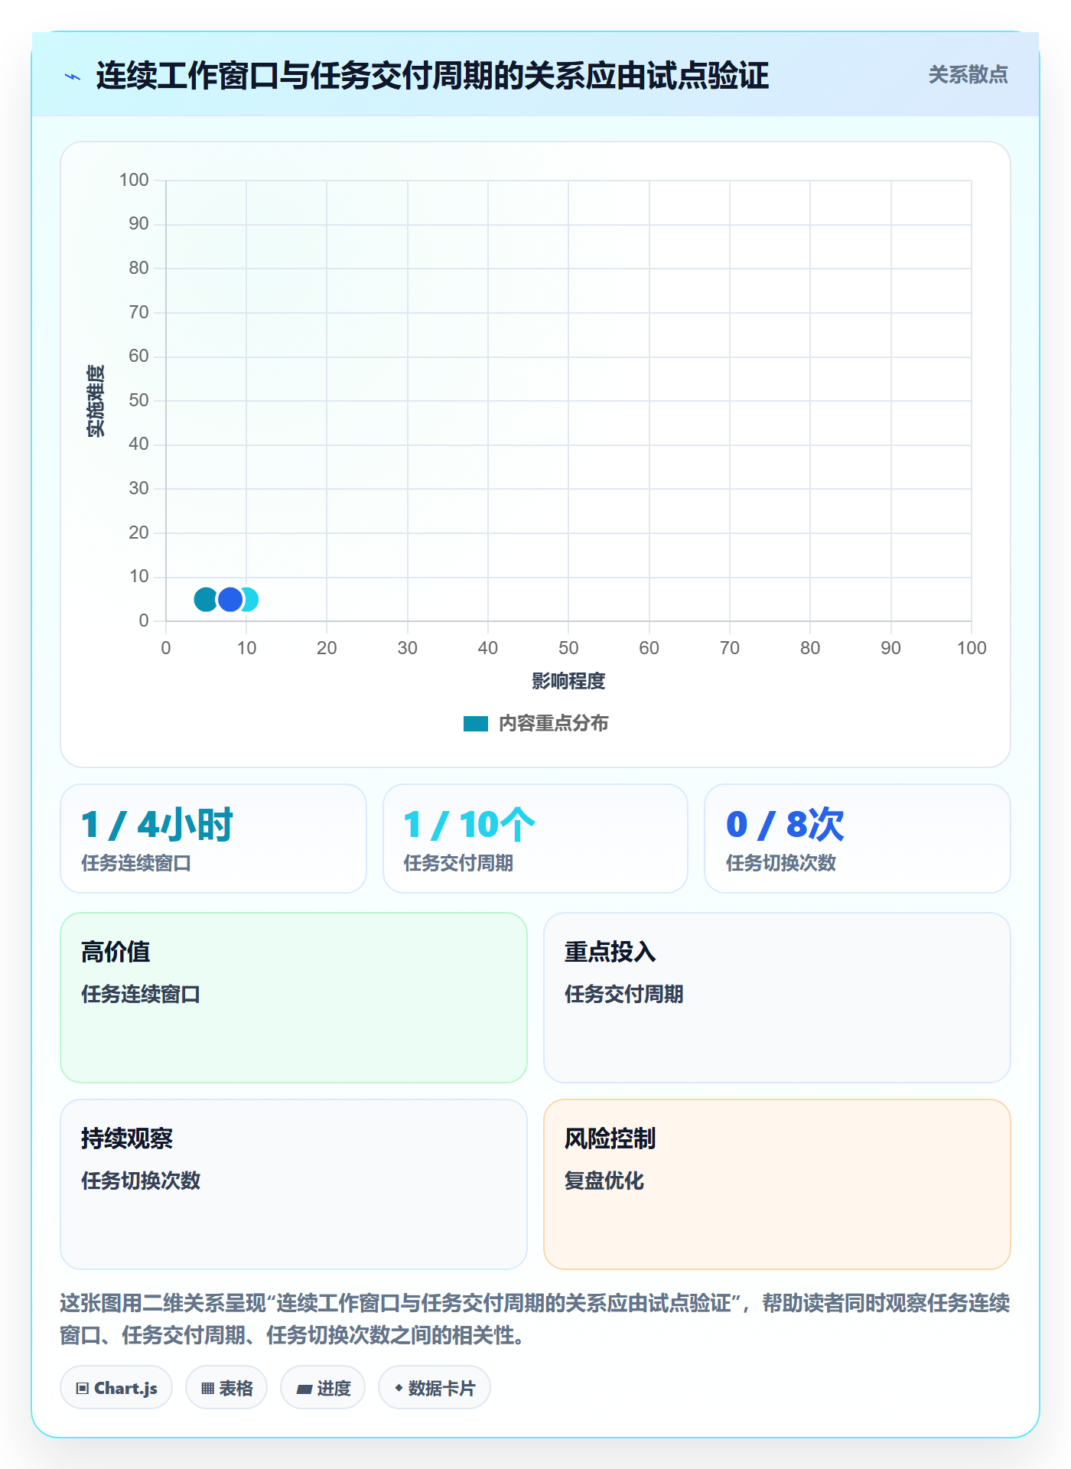Screen dimensions: 1071x1469
Task: Select the 重点投入 quadrant card
Action: point(777,998)
